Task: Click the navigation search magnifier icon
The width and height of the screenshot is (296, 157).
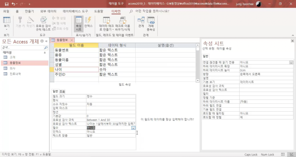Action: [46, 48]
